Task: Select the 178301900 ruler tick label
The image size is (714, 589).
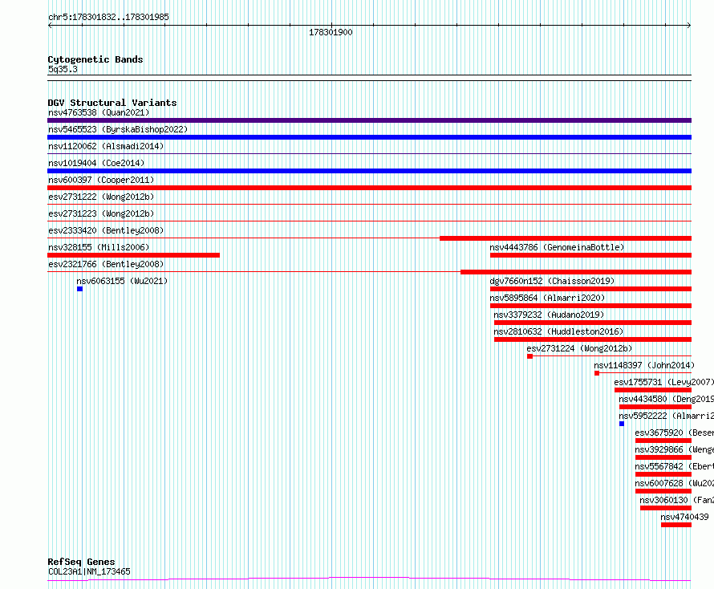Action: [331, 32]
